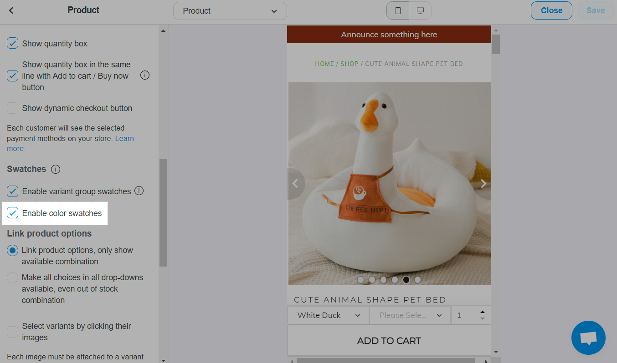
Task: Select the sixth image carousel dot
Action: click(x=418, y=280)
